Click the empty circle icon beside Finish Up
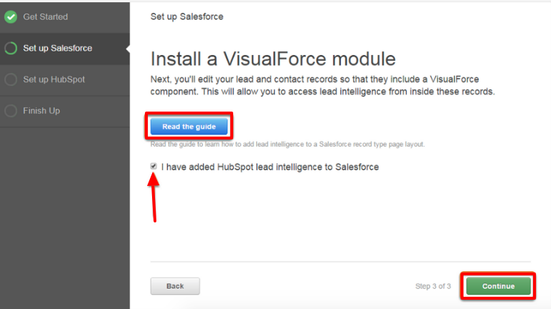This screenshot has width=551, height=309. tap(11, 111)
